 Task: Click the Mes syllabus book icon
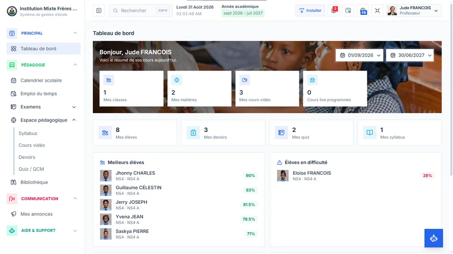370,132
